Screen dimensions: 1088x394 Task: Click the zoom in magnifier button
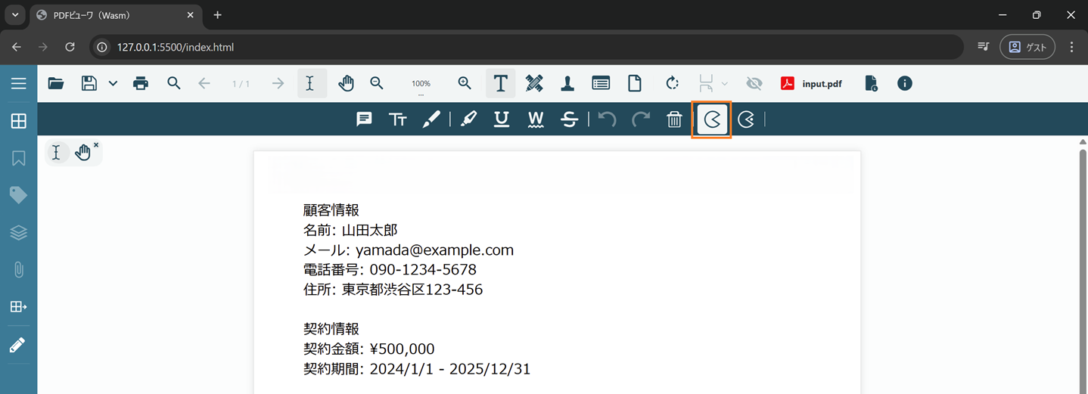465,83
